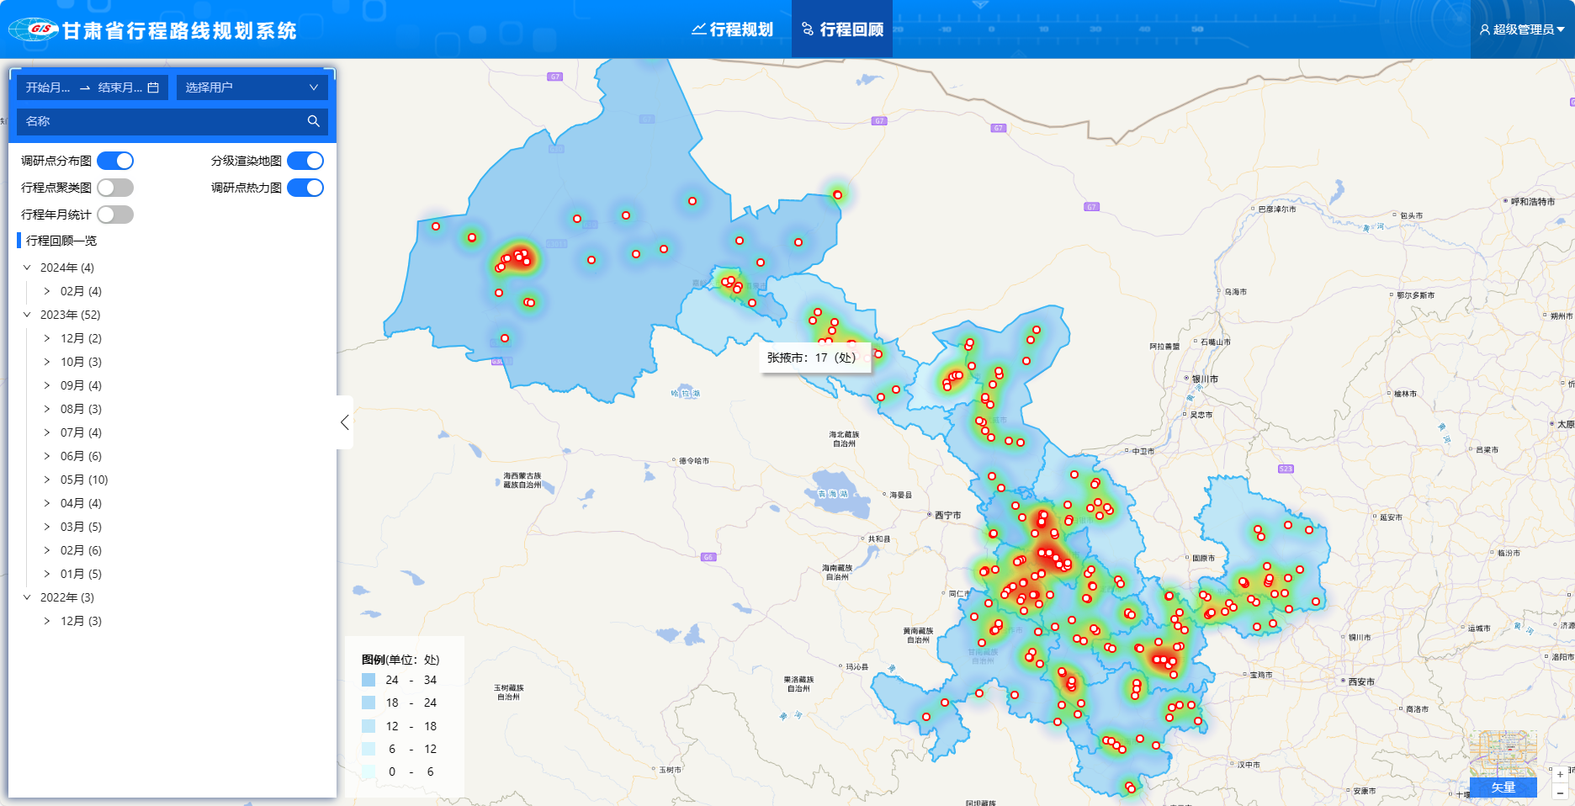This screenshot has height=806, width=1575.
Task: Click the 24 - 34 legend swatch
Action: [369, 680]
